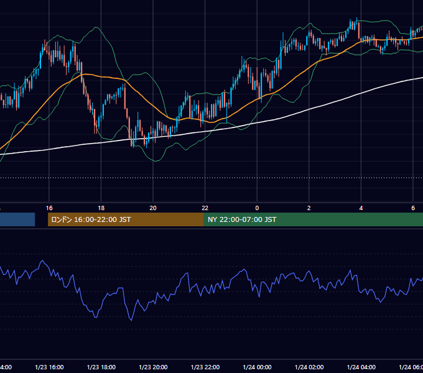Viewport: 423px width, 373px height.
Task: Click the hour label 0 on upper axis
Action: pos(257,208)
